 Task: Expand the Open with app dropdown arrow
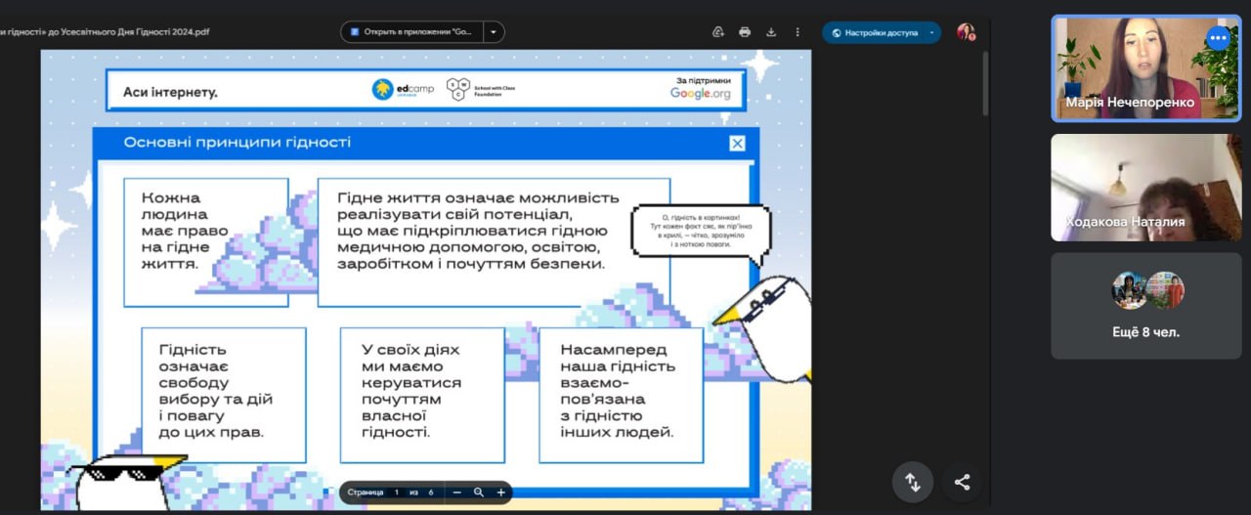coord(494,32)
